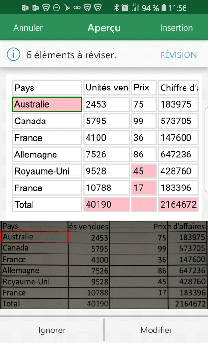Select the highlighted Australie cell
Image resolution: width=208 pixels, height=343 pixels.
[x=47, y=104]
